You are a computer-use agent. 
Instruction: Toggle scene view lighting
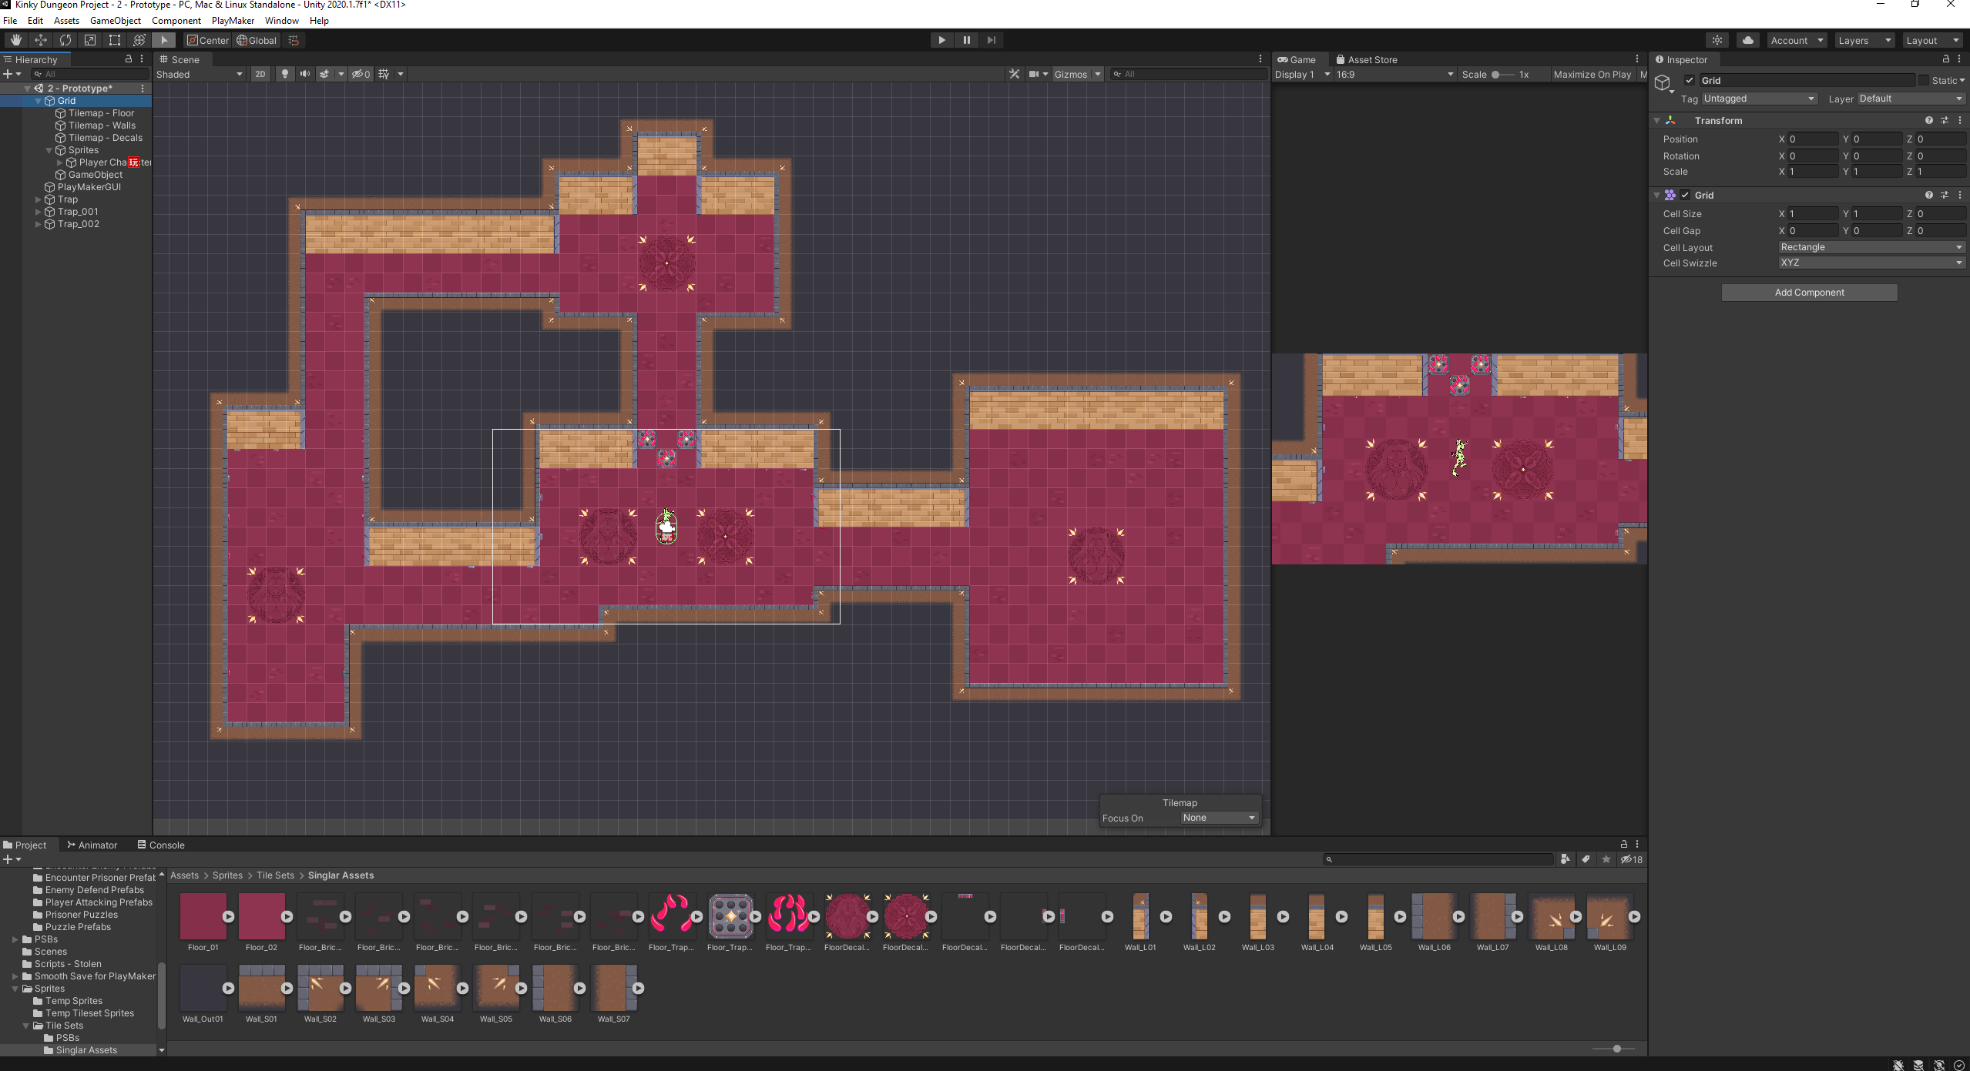284,73
